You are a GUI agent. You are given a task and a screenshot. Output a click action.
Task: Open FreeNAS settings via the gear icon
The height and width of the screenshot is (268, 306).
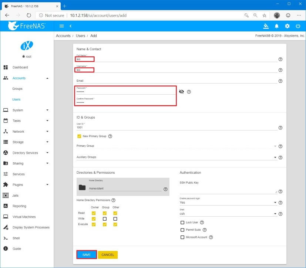(x=287, y=26)
